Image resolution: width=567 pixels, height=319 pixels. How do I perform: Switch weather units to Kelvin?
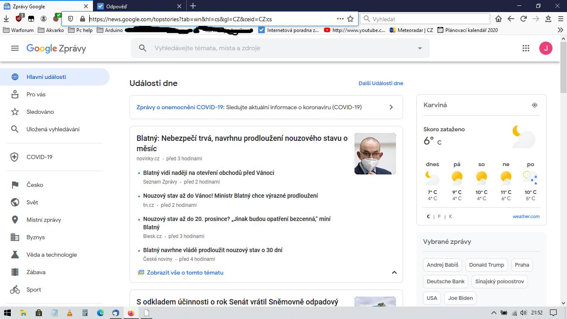pyautogui.click(x=450, y=216)
